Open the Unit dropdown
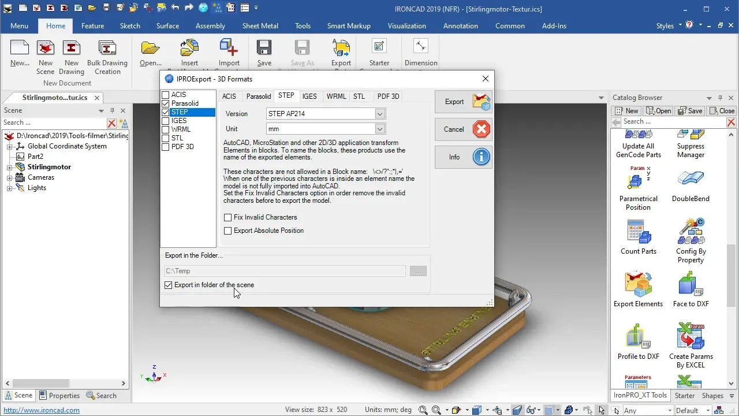Viewport: 739px width, 416px height. (x=380, y=129)
